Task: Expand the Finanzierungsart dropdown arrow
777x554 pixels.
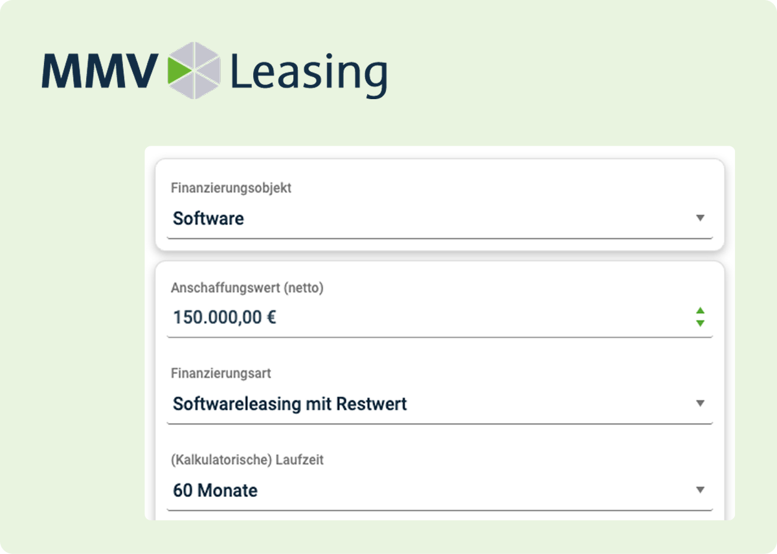Action: (701, 403)
